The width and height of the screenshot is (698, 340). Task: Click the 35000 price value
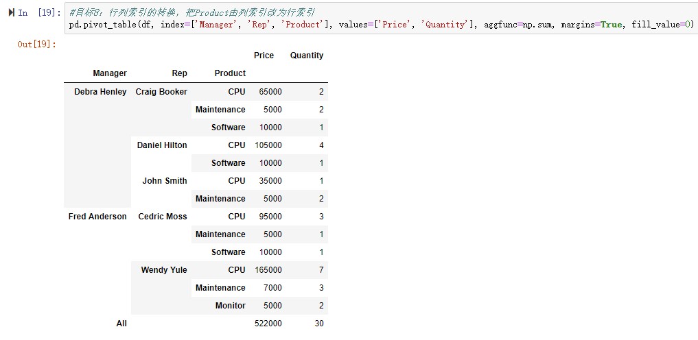(270, 180)
